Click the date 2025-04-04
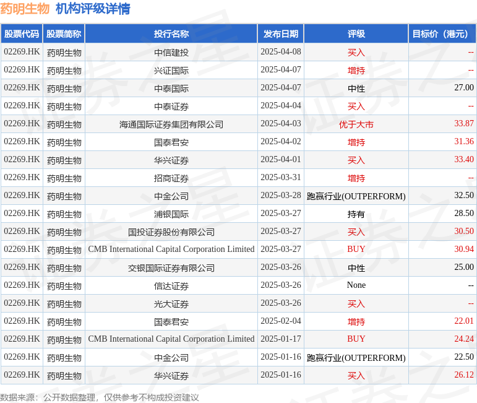Image resolution: width=477 pixels, height=403 pixels. coord(281,106)
